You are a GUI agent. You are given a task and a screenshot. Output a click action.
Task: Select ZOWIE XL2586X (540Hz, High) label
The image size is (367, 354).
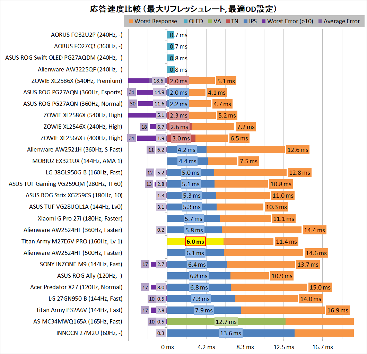coord(83,115)
